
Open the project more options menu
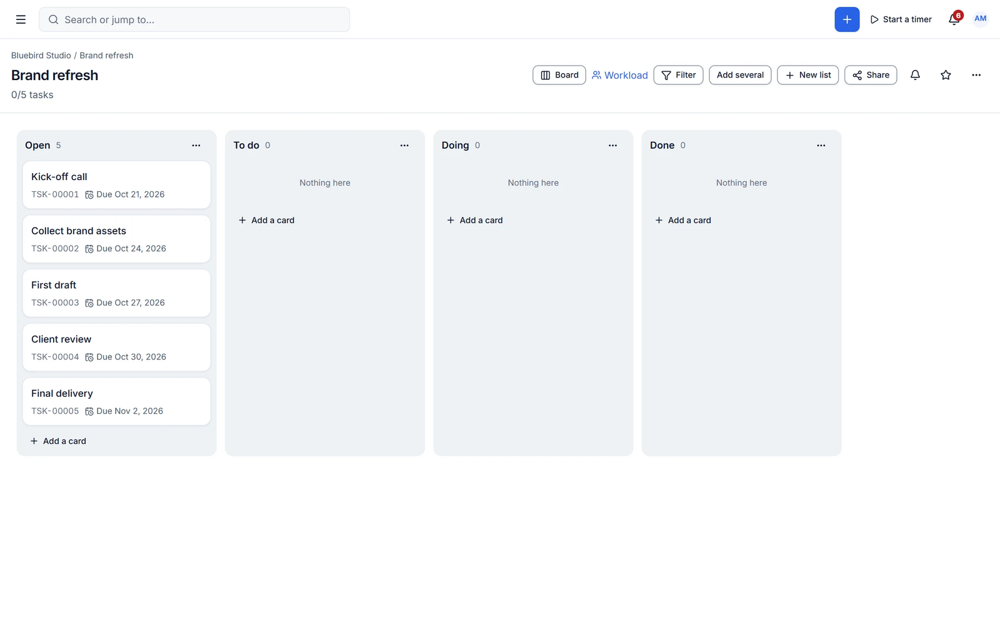coord(976,75)
